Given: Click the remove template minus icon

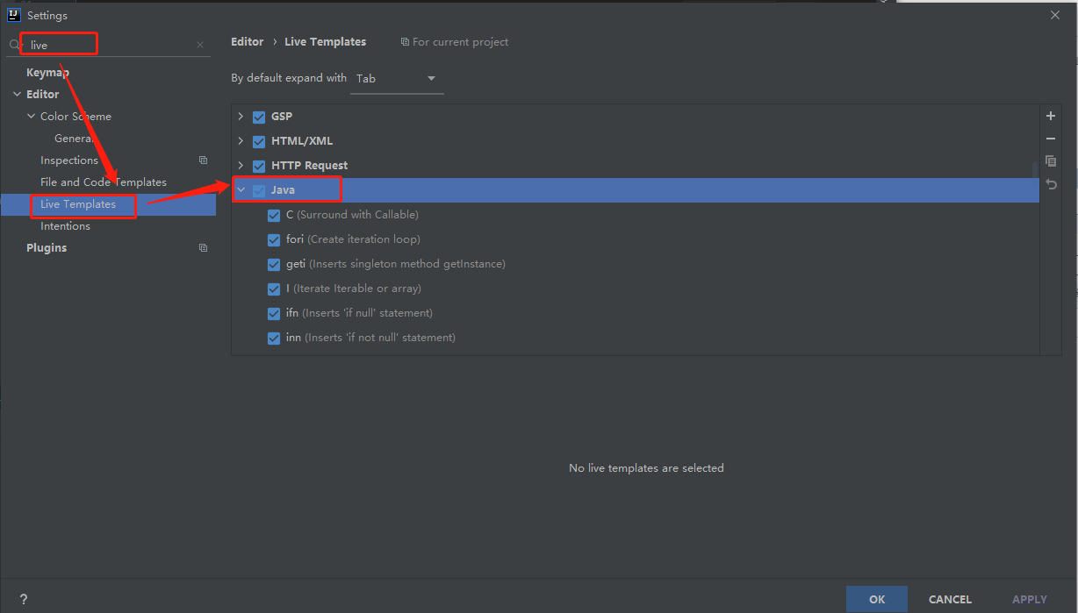Looking at the screenshot, I should click(1051, 139).
